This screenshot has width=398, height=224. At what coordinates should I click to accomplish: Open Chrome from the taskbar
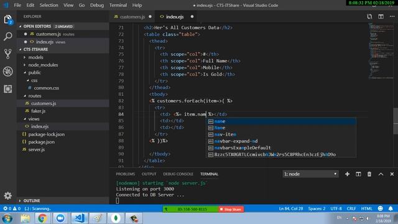pos(42,218)
